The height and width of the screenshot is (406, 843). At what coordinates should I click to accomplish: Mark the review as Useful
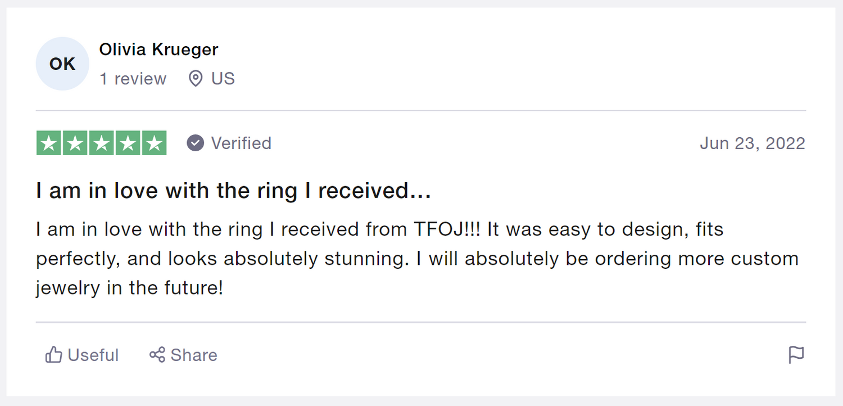(x=93, y=355)
